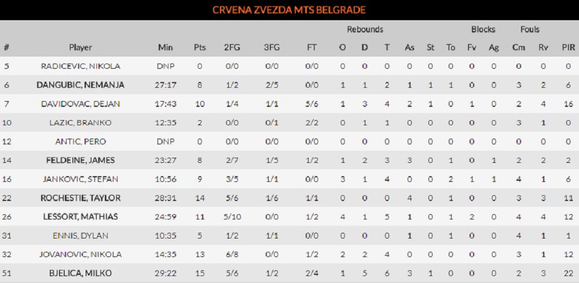Click the Rebounds group header
The height and width of the screenshot is (283, 579).
click(x=365, y=29)
